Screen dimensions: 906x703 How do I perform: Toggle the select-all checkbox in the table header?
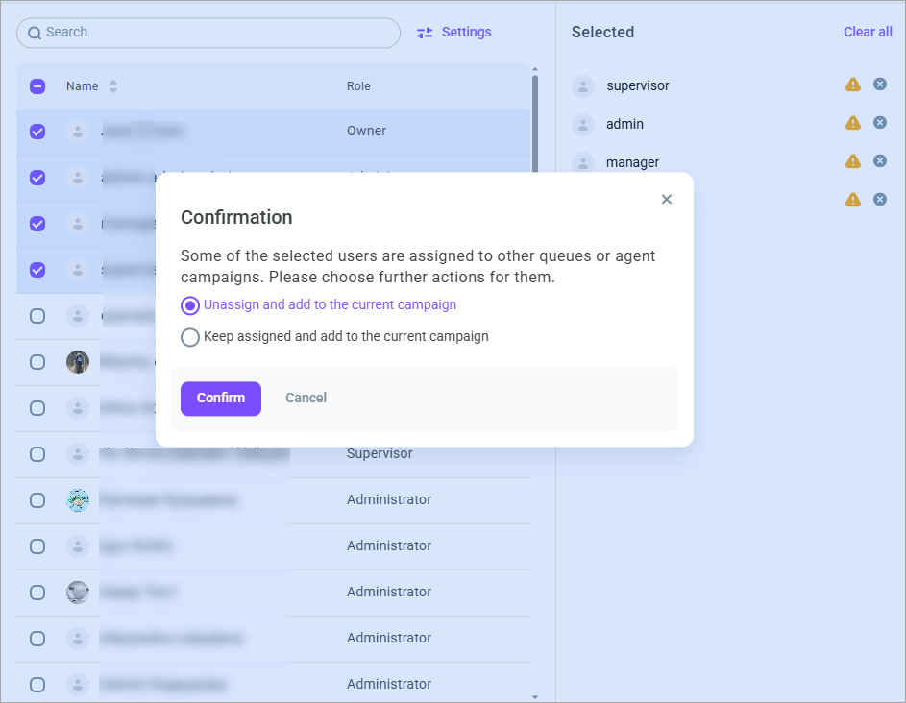coord(37,86)
